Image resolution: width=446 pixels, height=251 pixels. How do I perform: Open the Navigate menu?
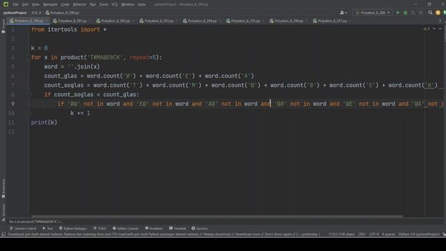[50, 4]
